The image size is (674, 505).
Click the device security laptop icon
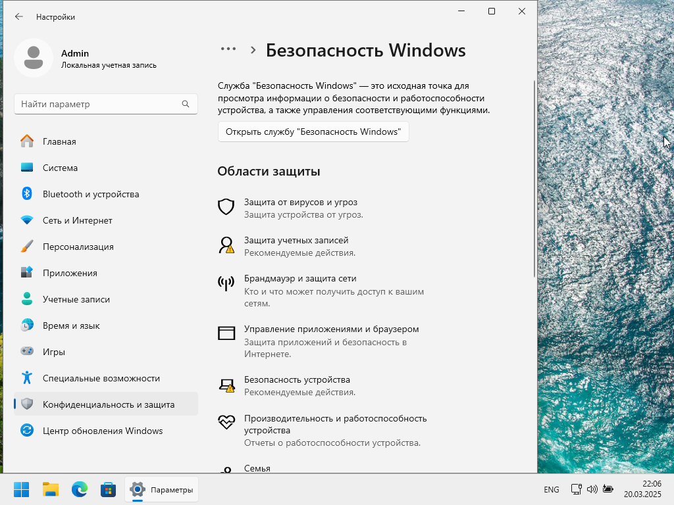coord(226,385)
